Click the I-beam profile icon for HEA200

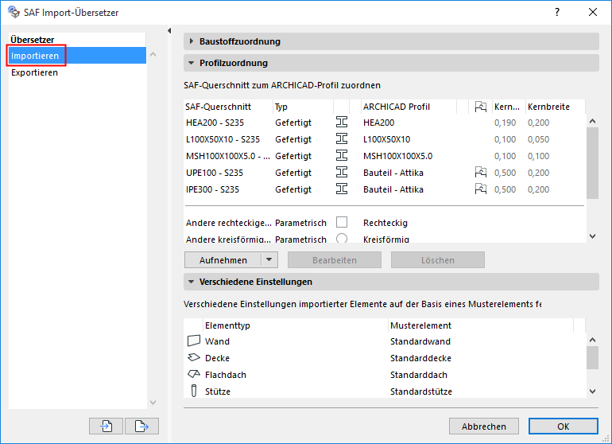(342, 123)
